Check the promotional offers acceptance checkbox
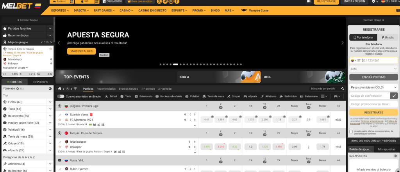Screen dimensions: 400x172 351,132
